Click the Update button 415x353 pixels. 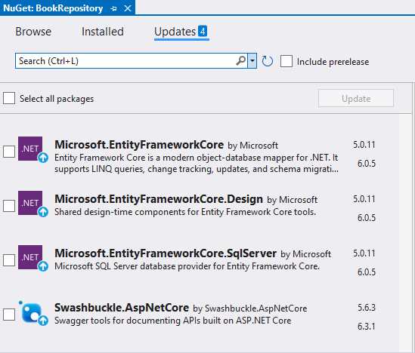[x=356, y=98]
